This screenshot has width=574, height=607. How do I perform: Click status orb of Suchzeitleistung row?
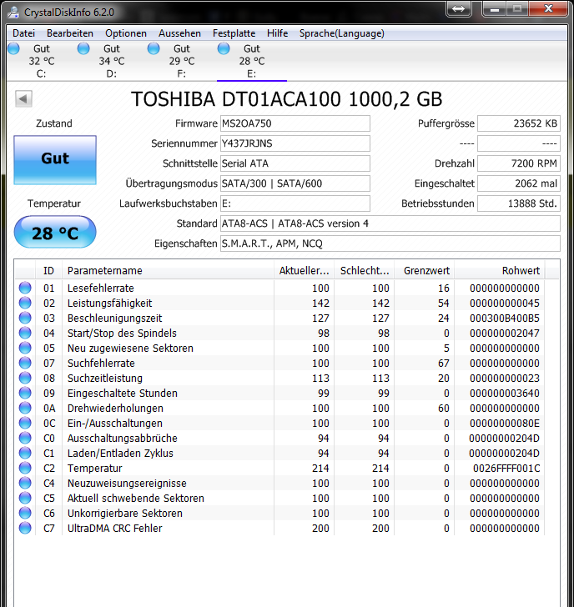(25, 378)
